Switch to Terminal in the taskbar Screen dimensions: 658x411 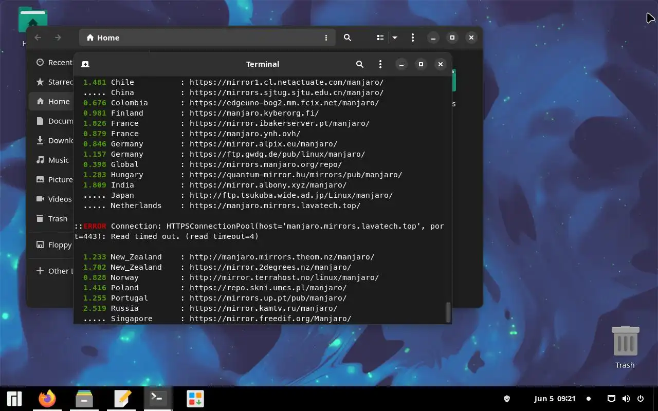click(x=158, y=399)
